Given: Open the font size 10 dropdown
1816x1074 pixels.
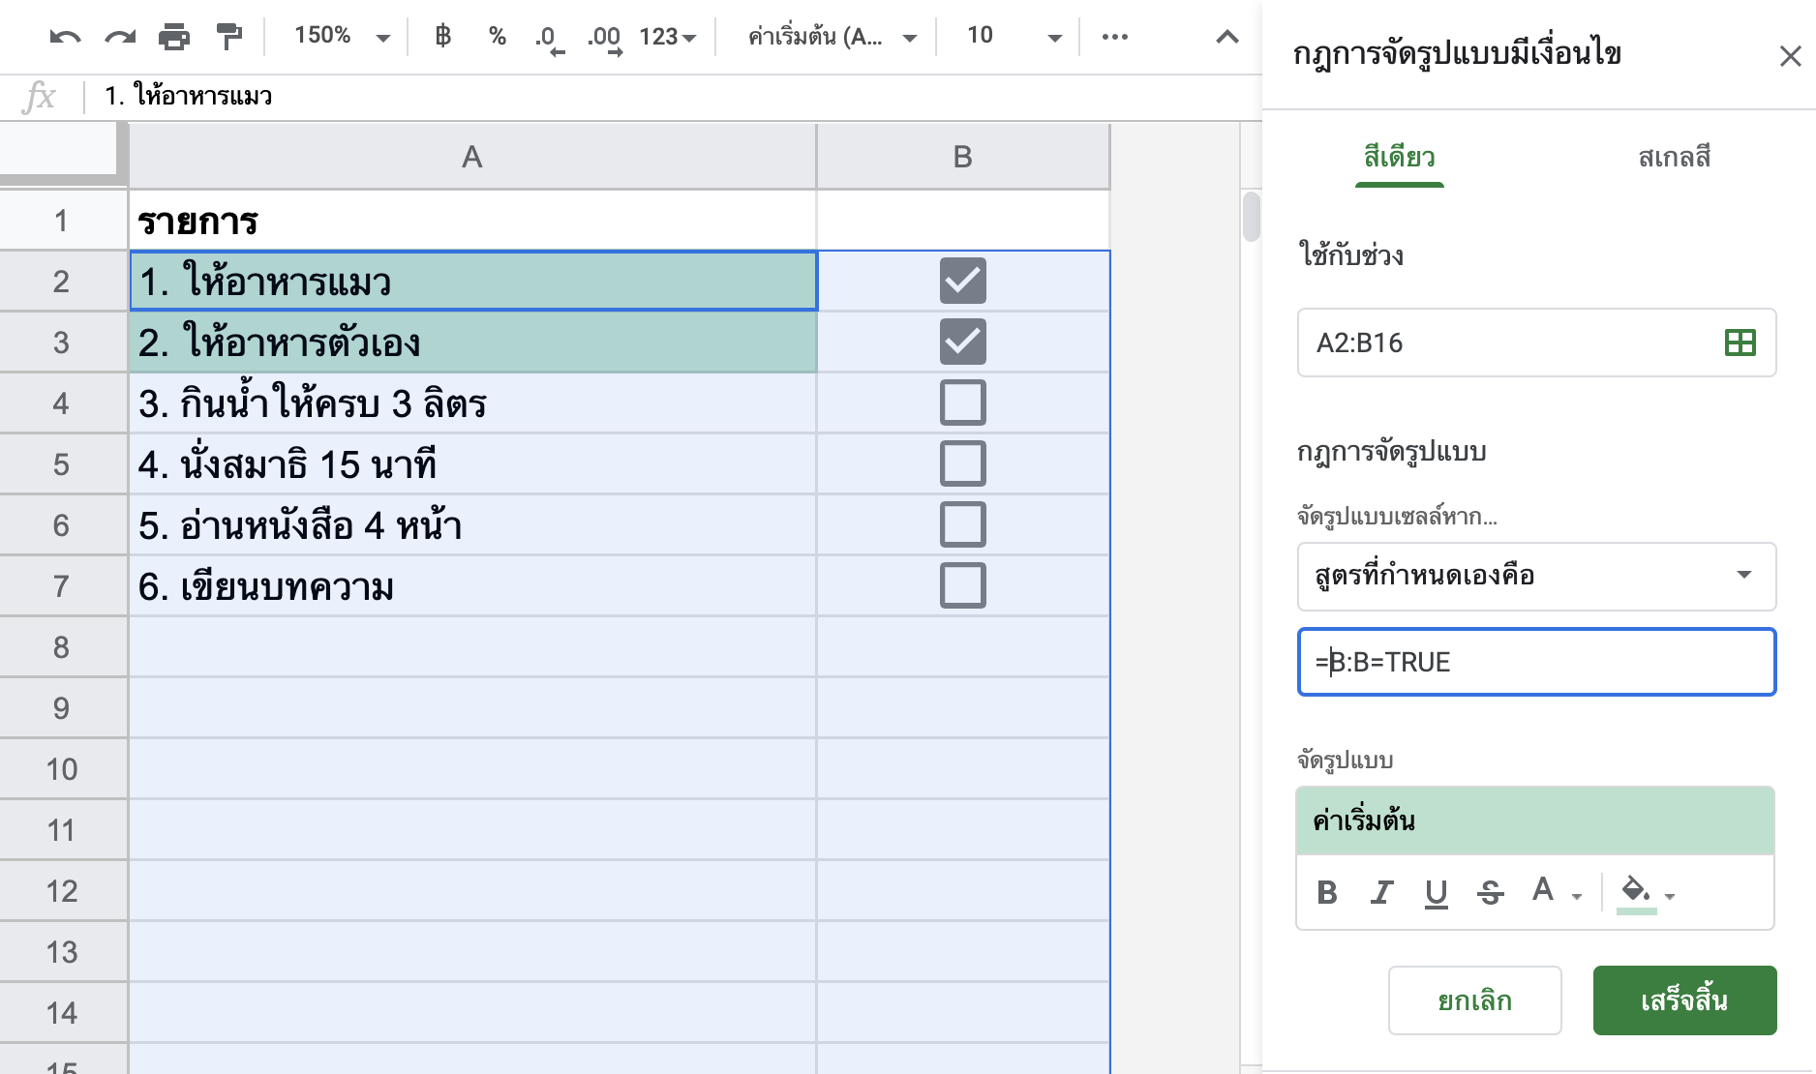Looking at the screenshot, I should (x=1014, y=36).
